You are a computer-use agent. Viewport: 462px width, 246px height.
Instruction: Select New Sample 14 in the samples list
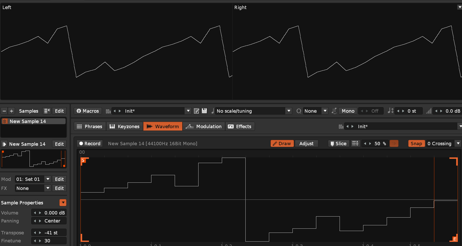click(34, 121)
